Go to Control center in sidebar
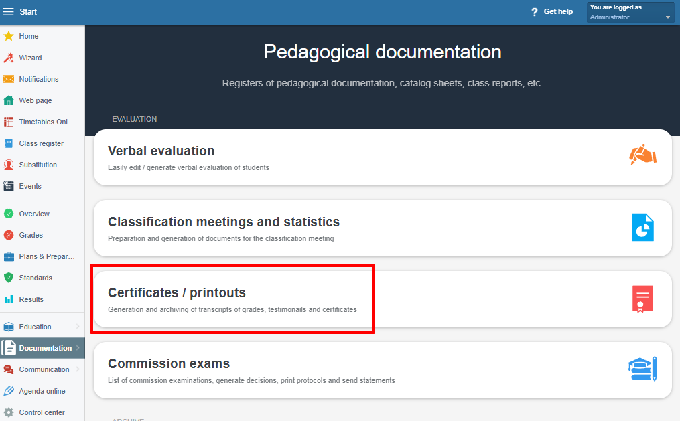680x421 pixels. click(42, 412)
